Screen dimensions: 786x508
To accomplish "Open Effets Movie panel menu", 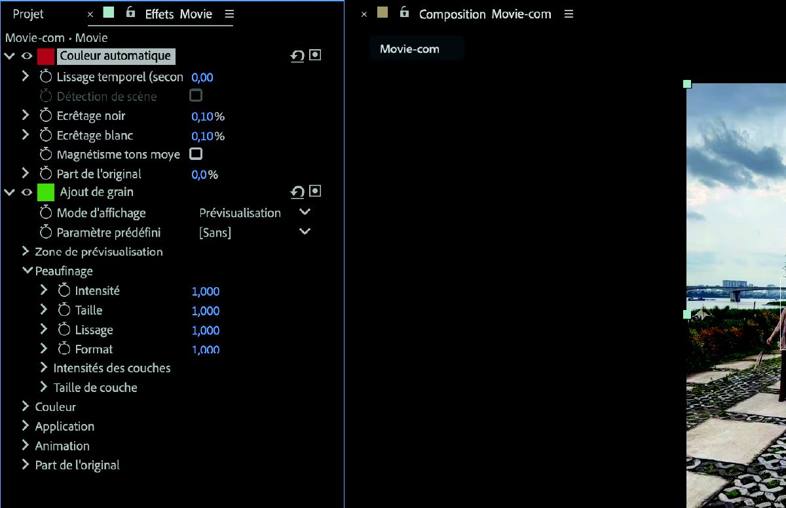I will click(x=229, y=14).
